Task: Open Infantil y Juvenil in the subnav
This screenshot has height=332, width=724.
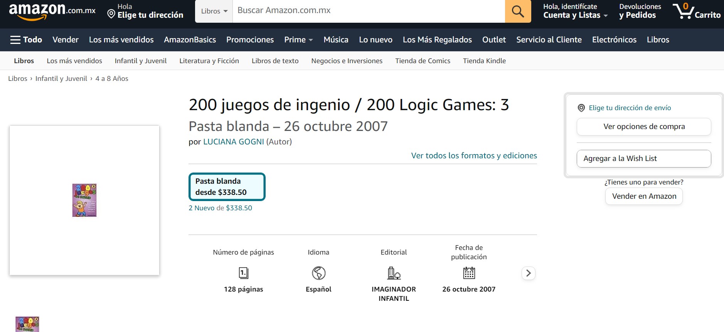Action: [141, 61]
